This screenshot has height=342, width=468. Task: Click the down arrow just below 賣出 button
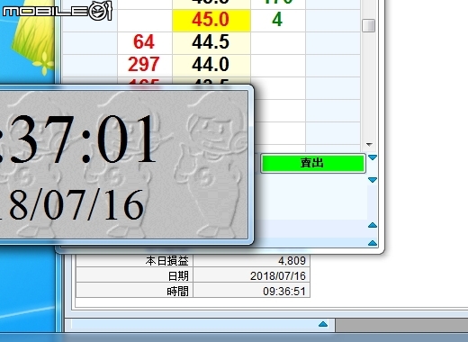tap(373, 180)
